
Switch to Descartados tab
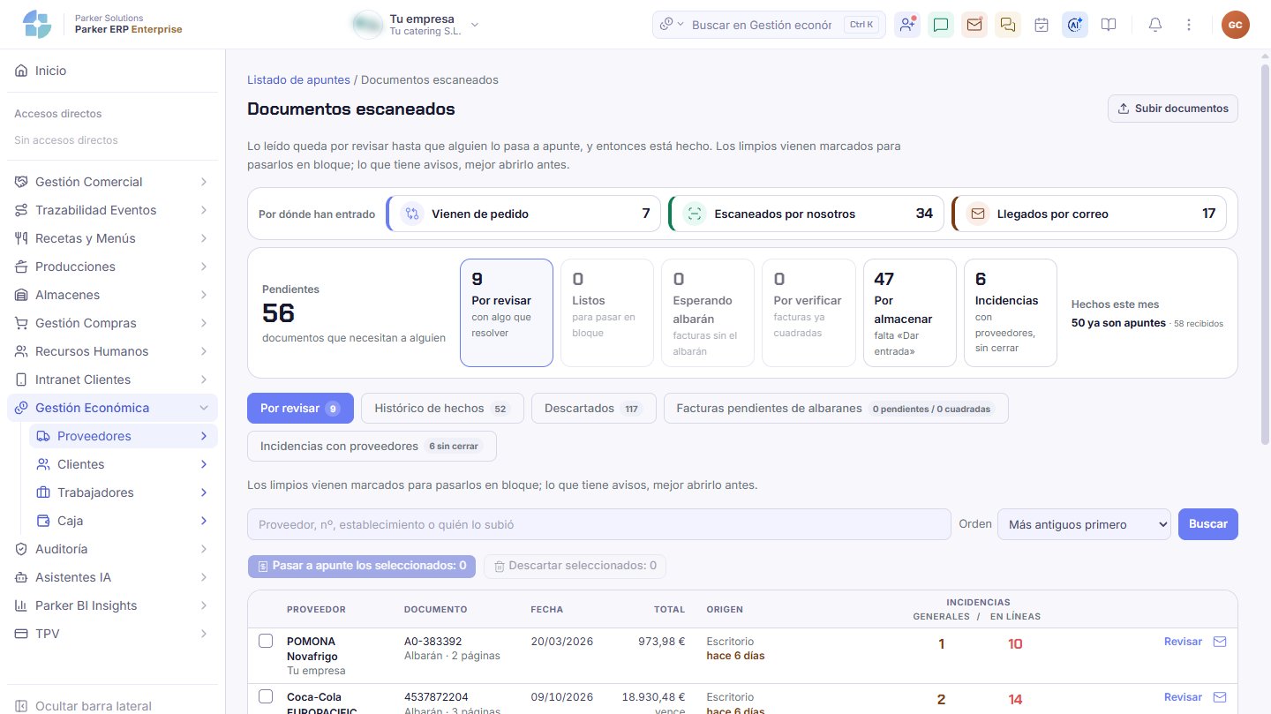point(594,409)
